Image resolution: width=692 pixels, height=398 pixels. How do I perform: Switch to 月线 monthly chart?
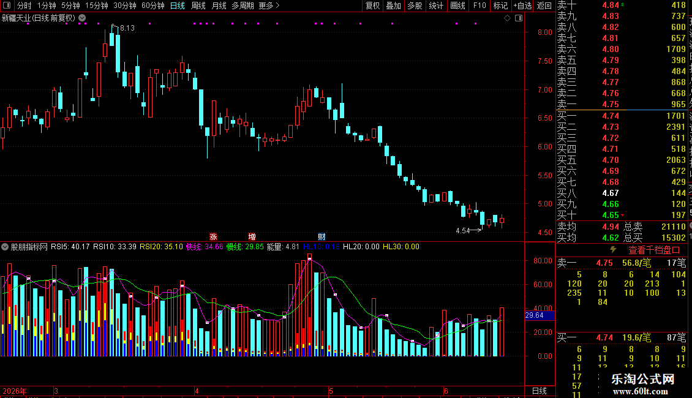(219, 6)
